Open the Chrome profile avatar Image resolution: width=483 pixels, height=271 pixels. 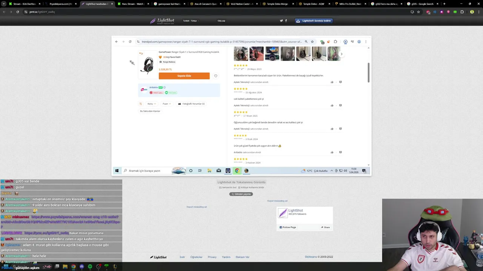pos(472,12)
